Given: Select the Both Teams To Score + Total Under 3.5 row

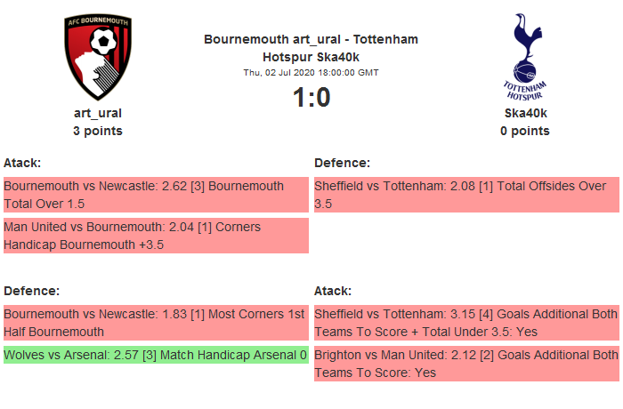Looking at the screenshot, I should pos(466,323).
